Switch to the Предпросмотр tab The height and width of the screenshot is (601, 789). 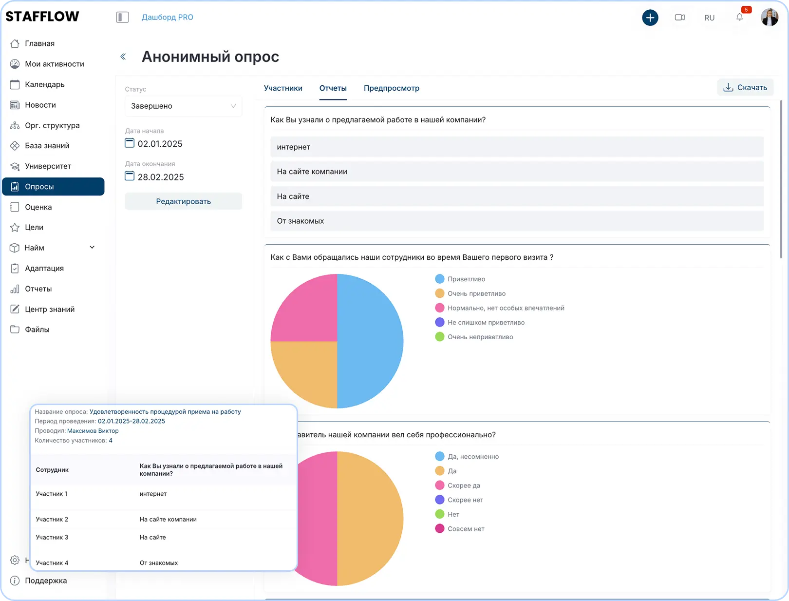[x=391, y=88]
